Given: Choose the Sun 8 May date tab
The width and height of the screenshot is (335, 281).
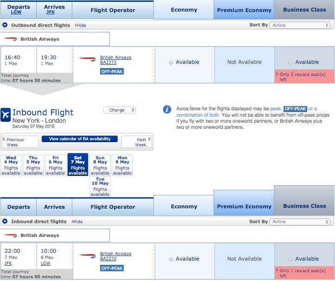Looking at the screenshot, I should [100, 165].
